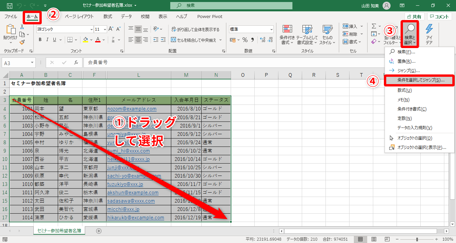Open the number format dropdown (標準)

(x=271, y=29)
